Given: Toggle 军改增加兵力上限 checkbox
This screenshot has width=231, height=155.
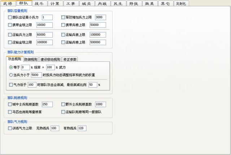Looking at the screenshot, I should pos(63,17).
